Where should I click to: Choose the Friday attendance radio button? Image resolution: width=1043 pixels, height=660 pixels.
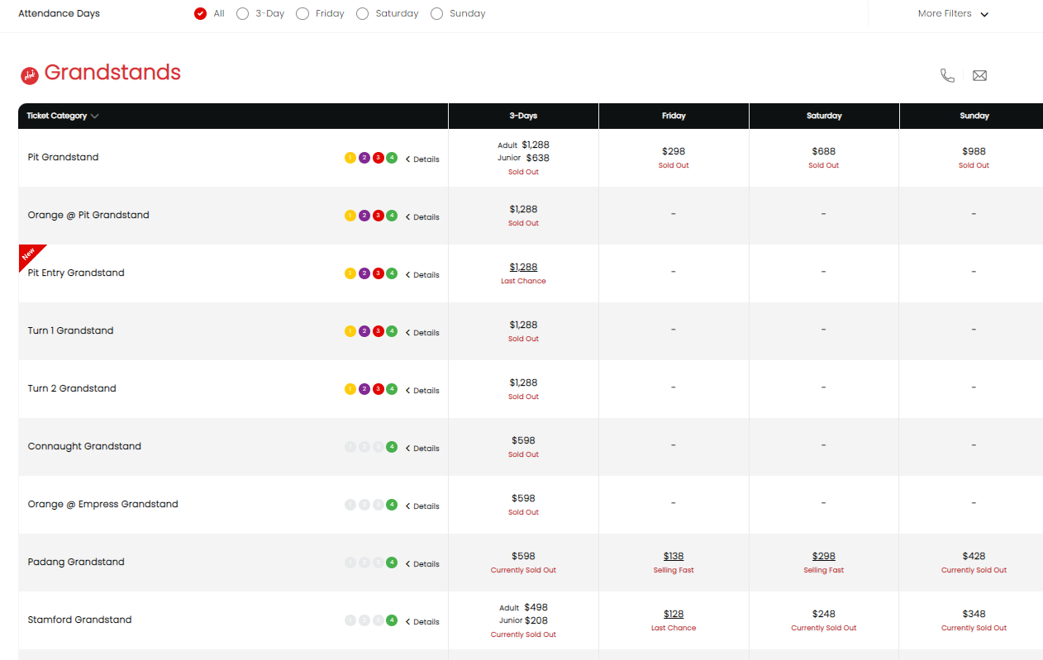(x=302, y=13)
